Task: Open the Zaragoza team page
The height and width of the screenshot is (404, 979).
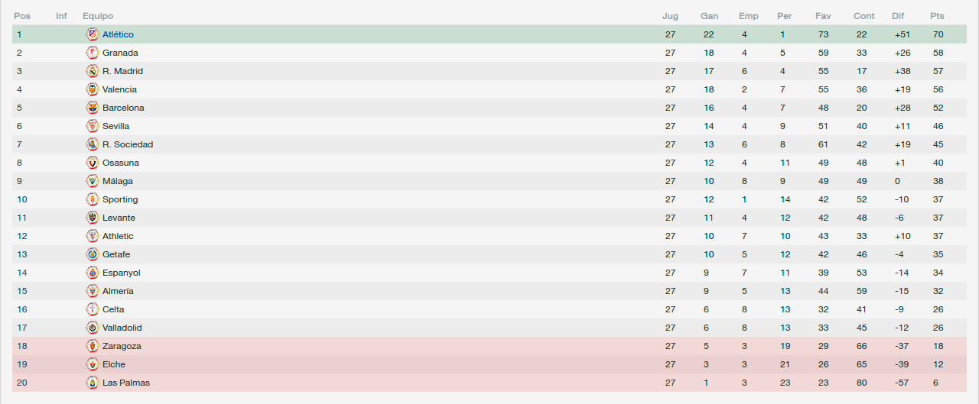Action: [x=122, y=346]
